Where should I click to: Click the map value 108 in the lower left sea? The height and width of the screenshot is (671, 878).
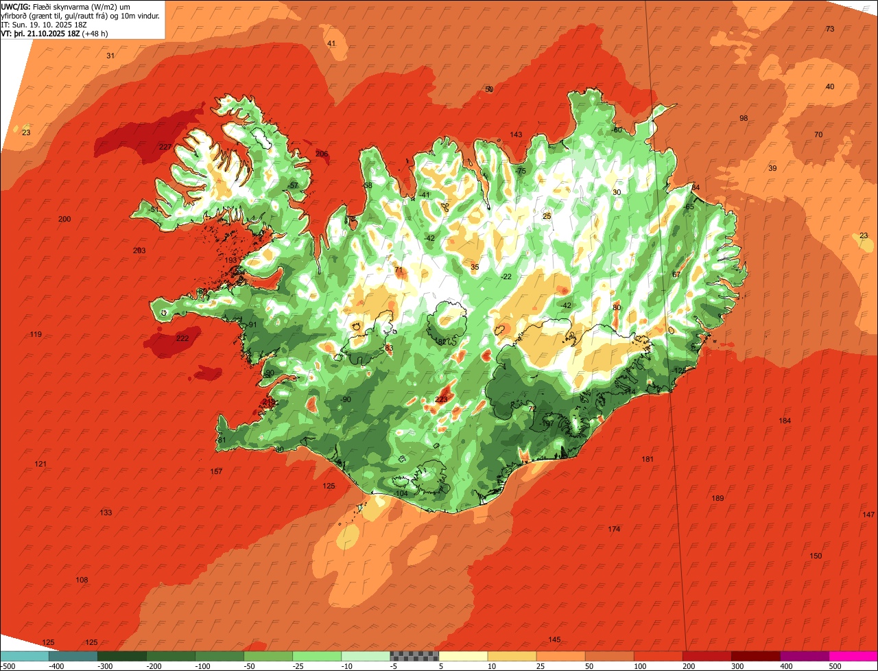point(82,580)
